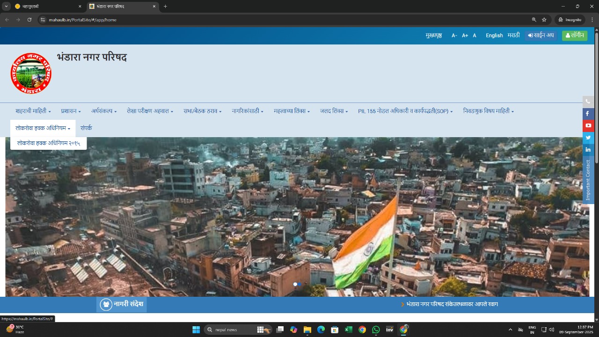Select the second carousel slide dot
The image size is (599, 337).
(x=300, y=284)
